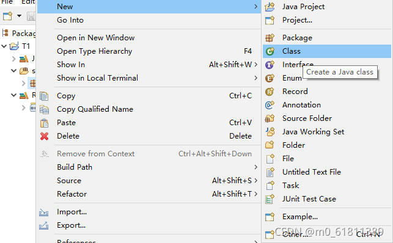Expand the jar node under Referenced Libraries
This screenshot has height=243, width=393.
(x=24, y=108)
